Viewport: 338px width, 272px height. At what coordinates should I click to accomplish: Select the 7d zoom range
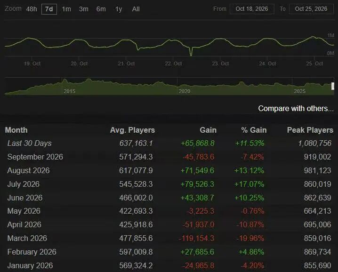coord(49,9)
